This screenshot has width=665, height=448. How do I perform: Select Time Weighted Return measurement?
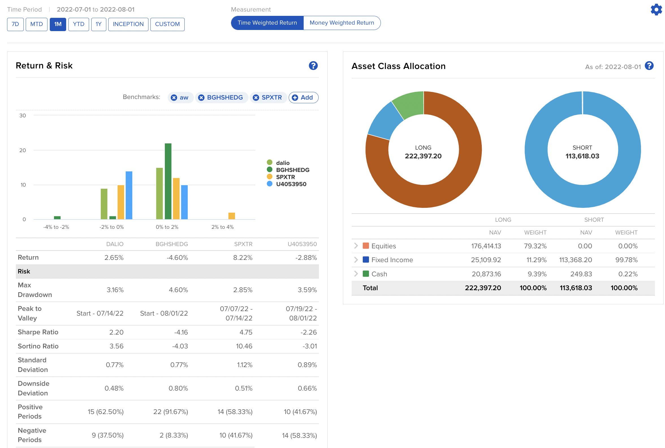click(267, 23)
